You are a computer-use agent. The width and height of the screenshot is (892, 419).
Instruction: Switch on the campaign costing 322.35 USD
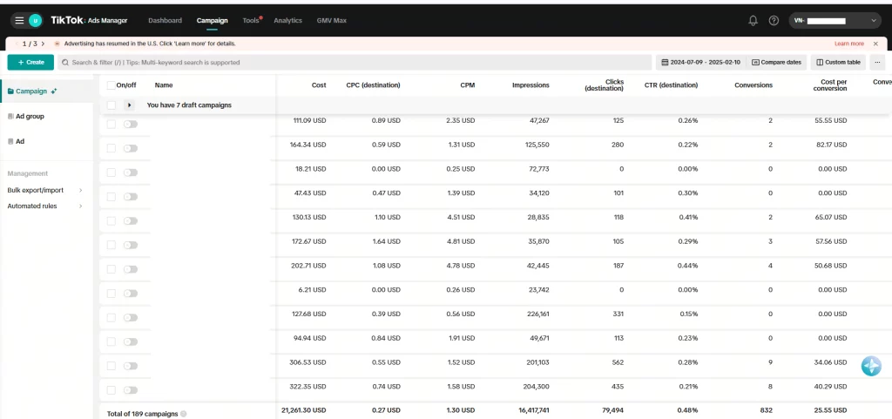pyautogui.click(x=131, y=390)
